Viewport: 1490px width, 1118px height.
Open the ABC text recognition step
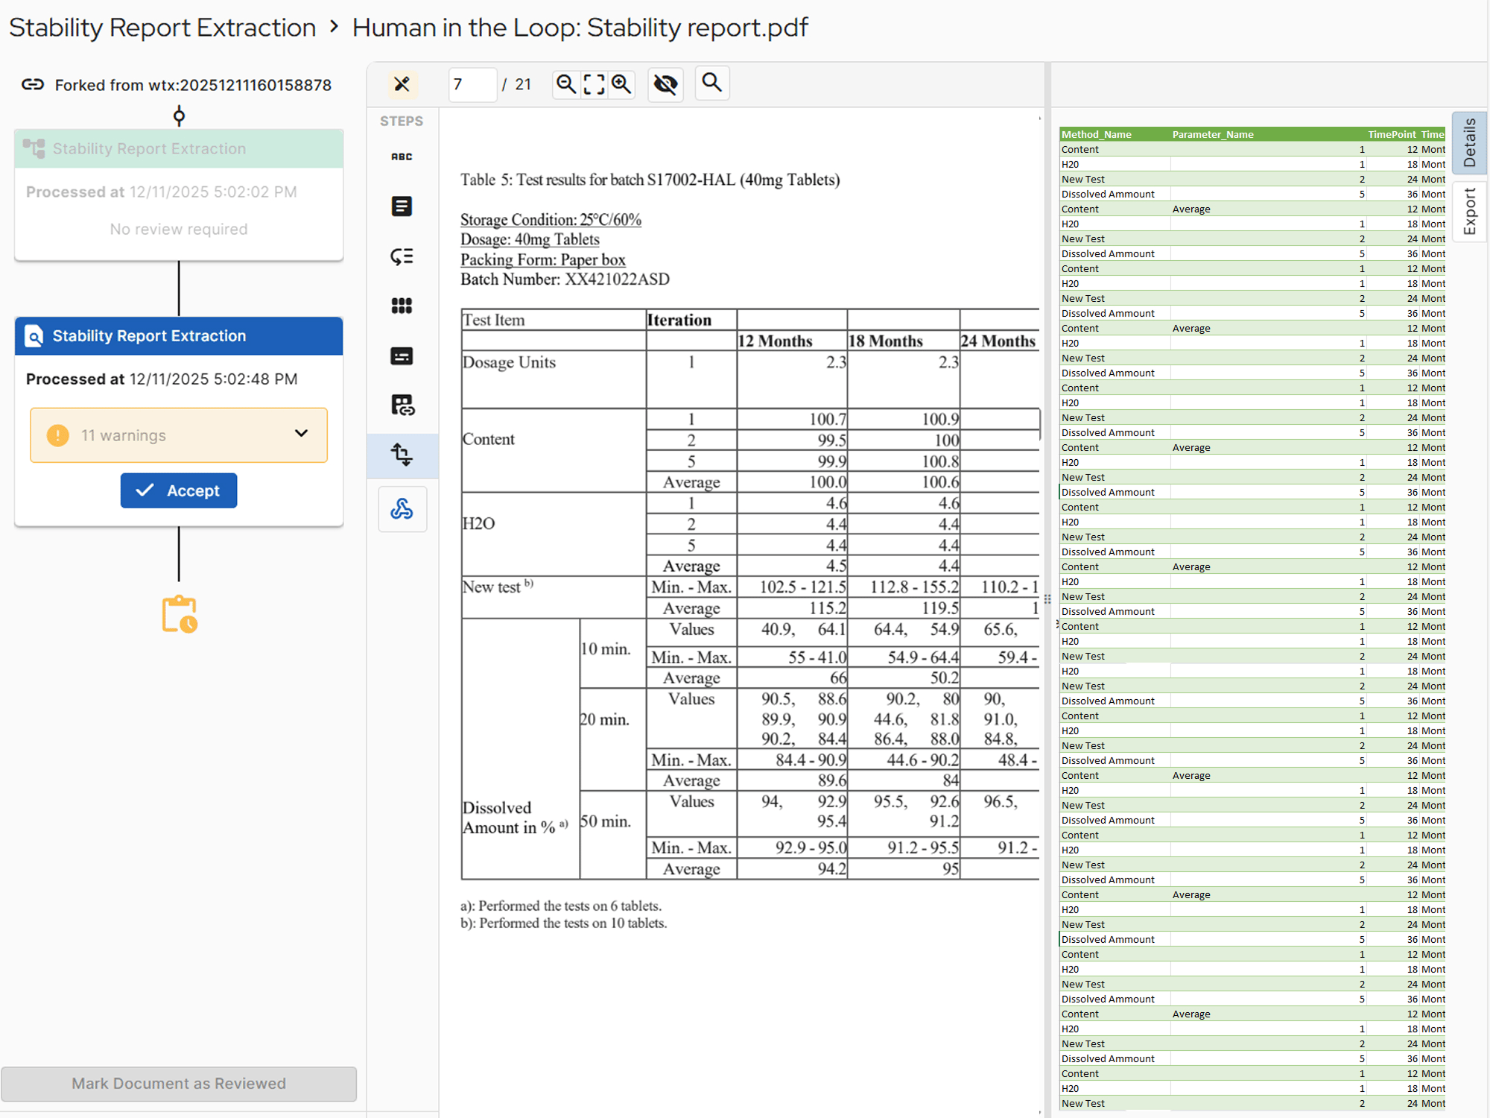402,157
